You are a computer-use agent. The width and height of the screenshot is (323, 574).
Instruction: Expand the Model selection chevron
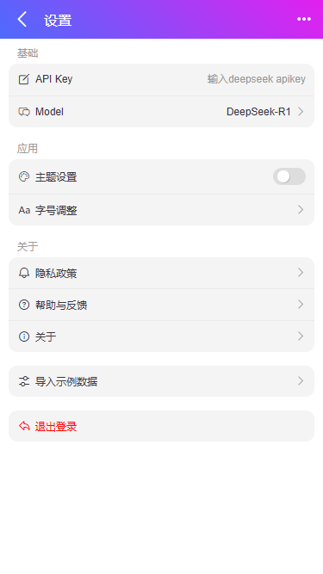click(x=301, y=112)
